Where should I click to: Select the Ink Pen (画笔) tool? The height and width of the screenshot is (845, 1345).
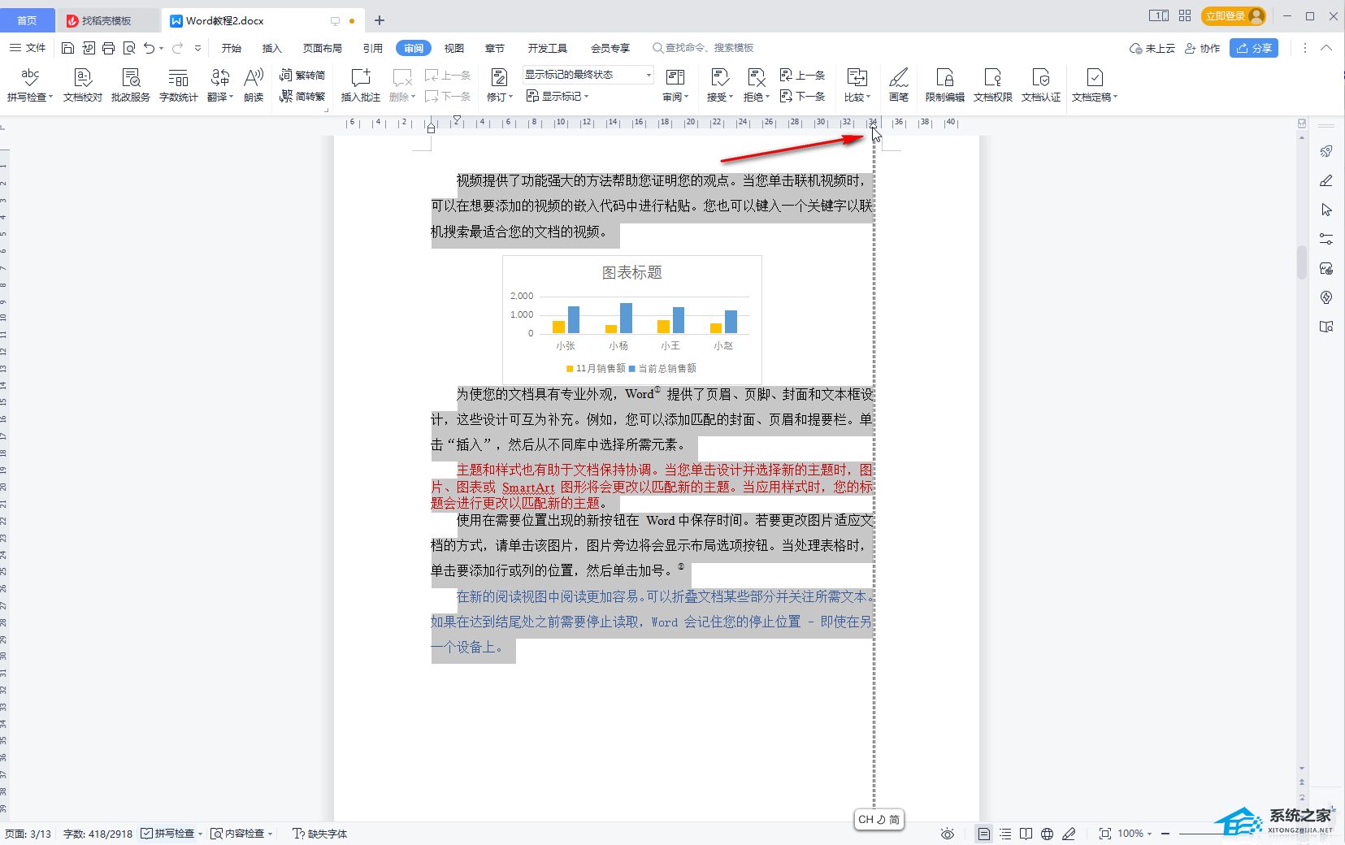(898, 84)
